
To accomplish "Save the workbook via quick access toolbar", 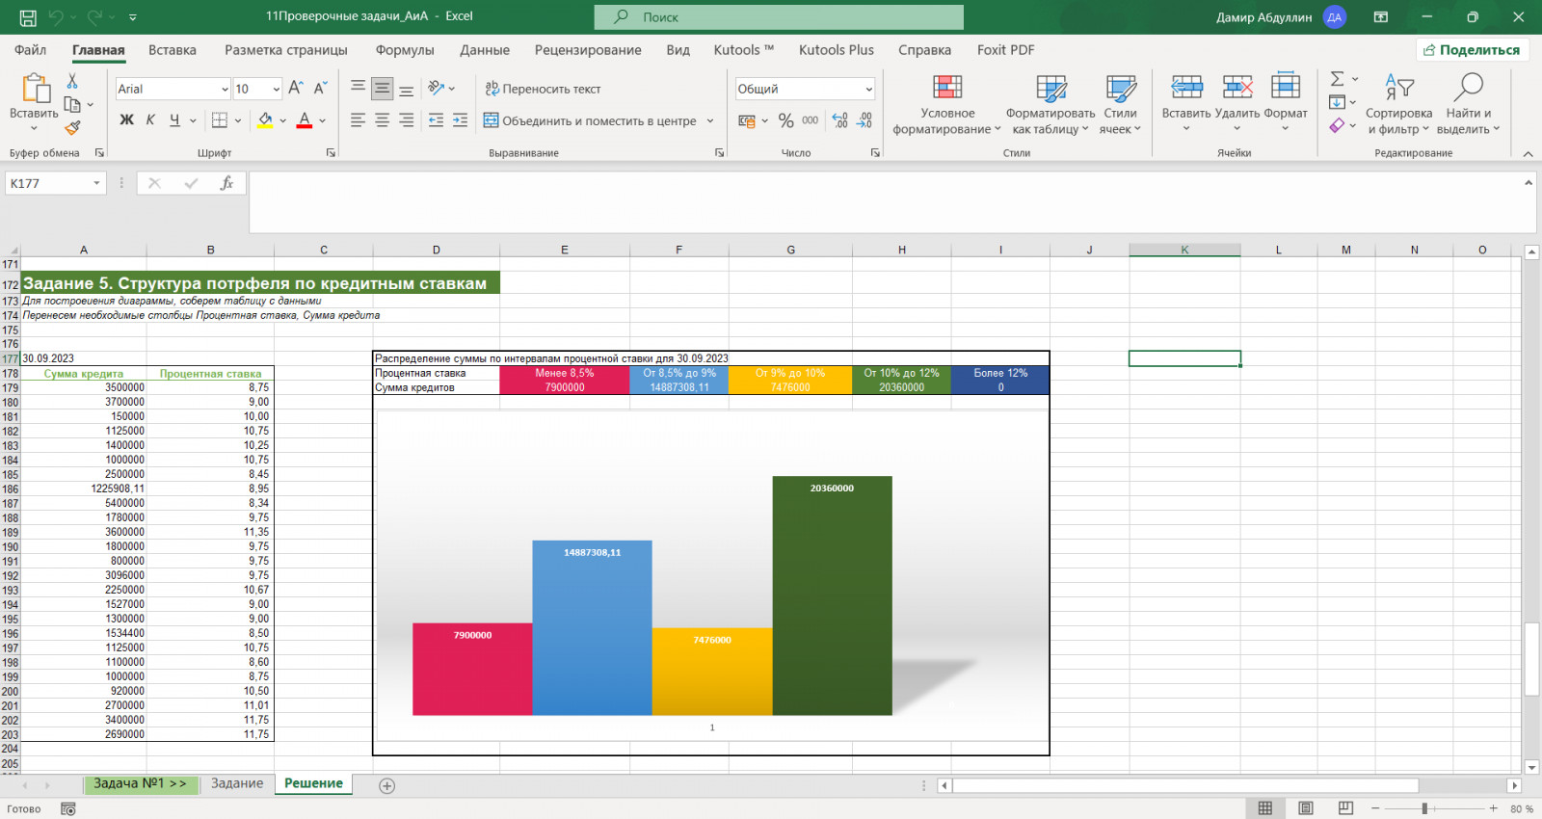I will 28,17.
